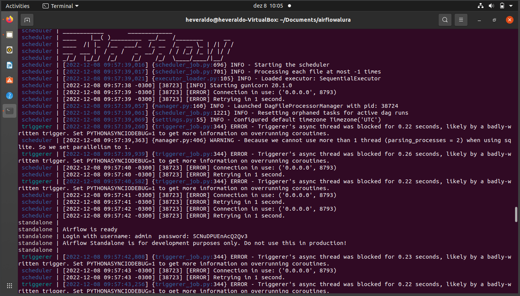Click 'Processing each file at most -1 times'
This screenshot has height=296, width=520.
(x=318, y=72)
